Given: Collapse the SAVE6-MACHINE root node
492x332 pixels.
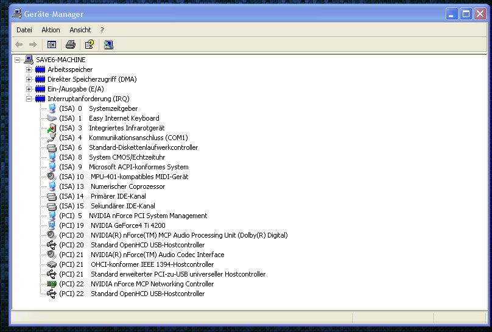Looking at the screenshot, I should tap(17, 60).
